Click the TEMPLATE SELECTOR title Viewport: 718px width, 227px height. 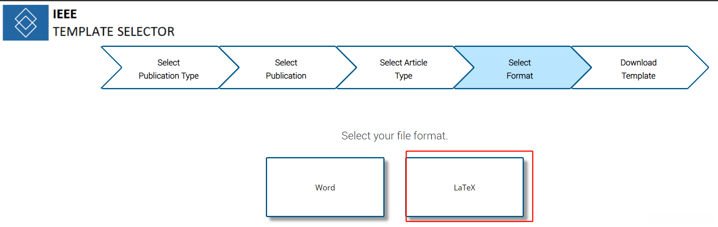click(113, 32)
